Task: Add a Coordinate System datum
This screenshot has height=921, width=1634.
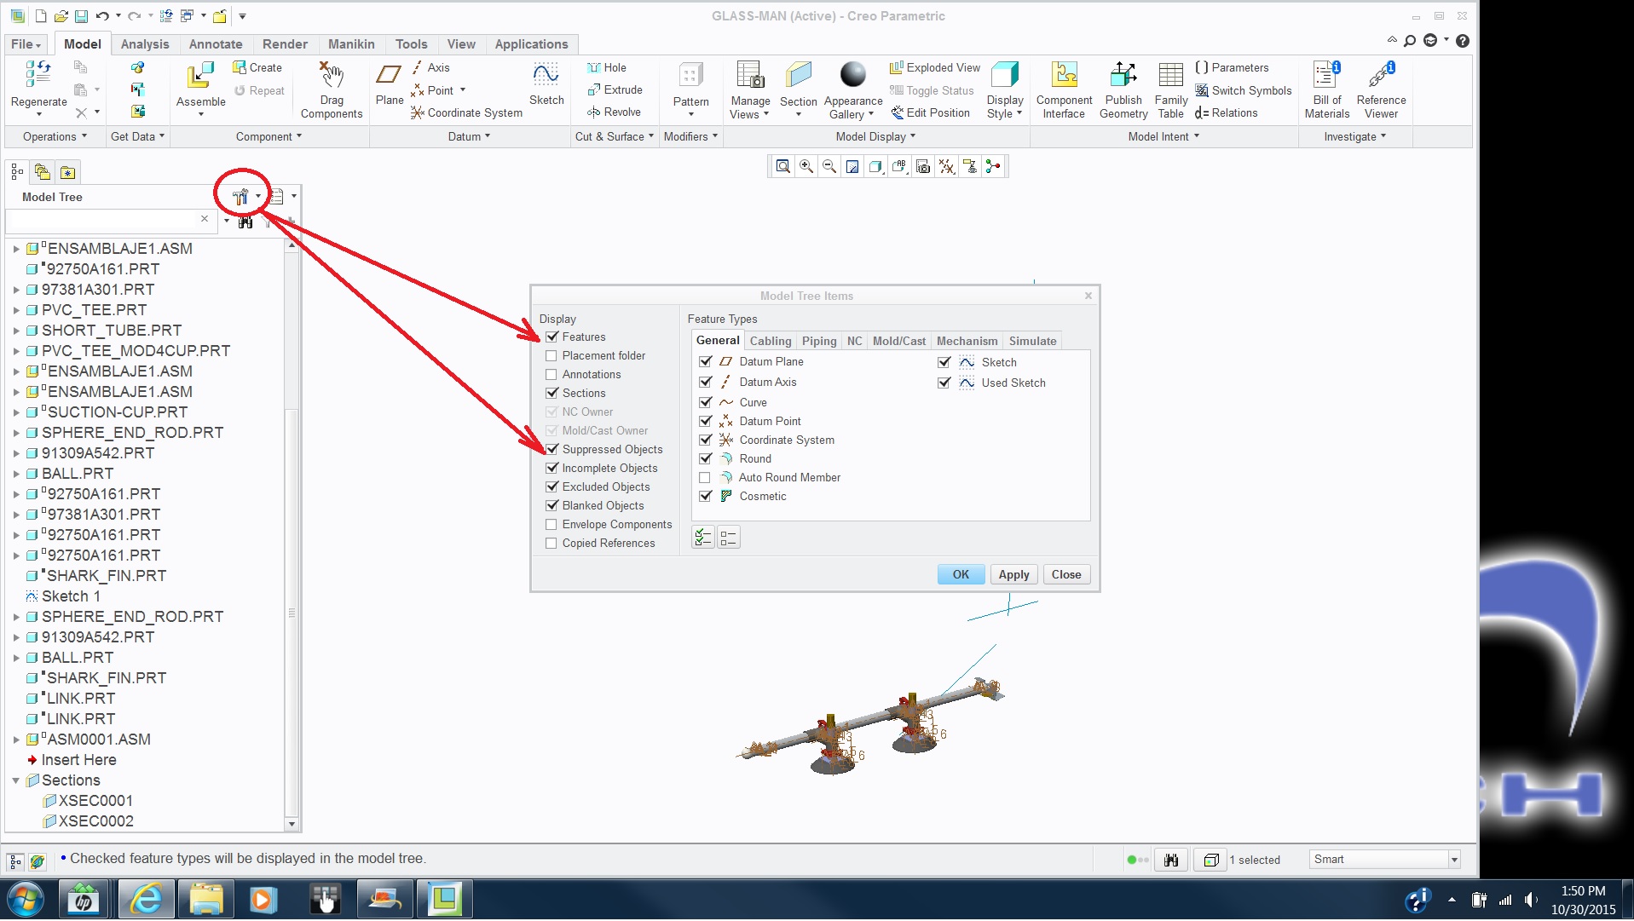Action: coord(466,112)
